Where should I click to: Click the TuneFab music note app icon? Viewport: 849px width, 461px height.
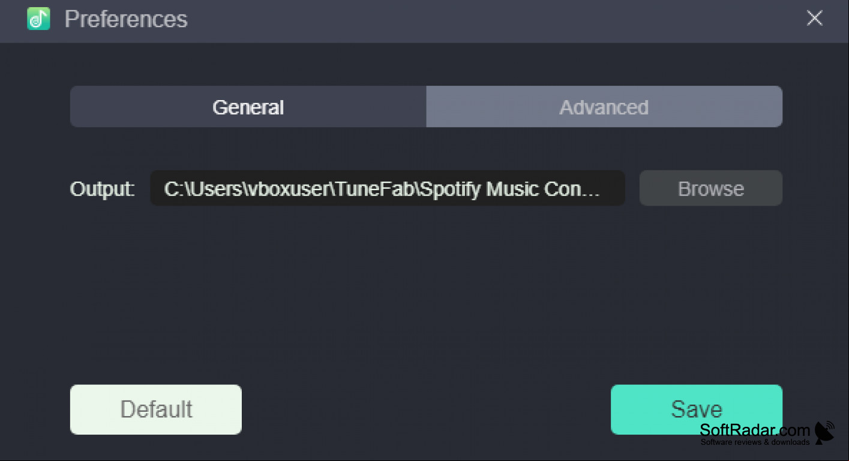tap(38, 19)
